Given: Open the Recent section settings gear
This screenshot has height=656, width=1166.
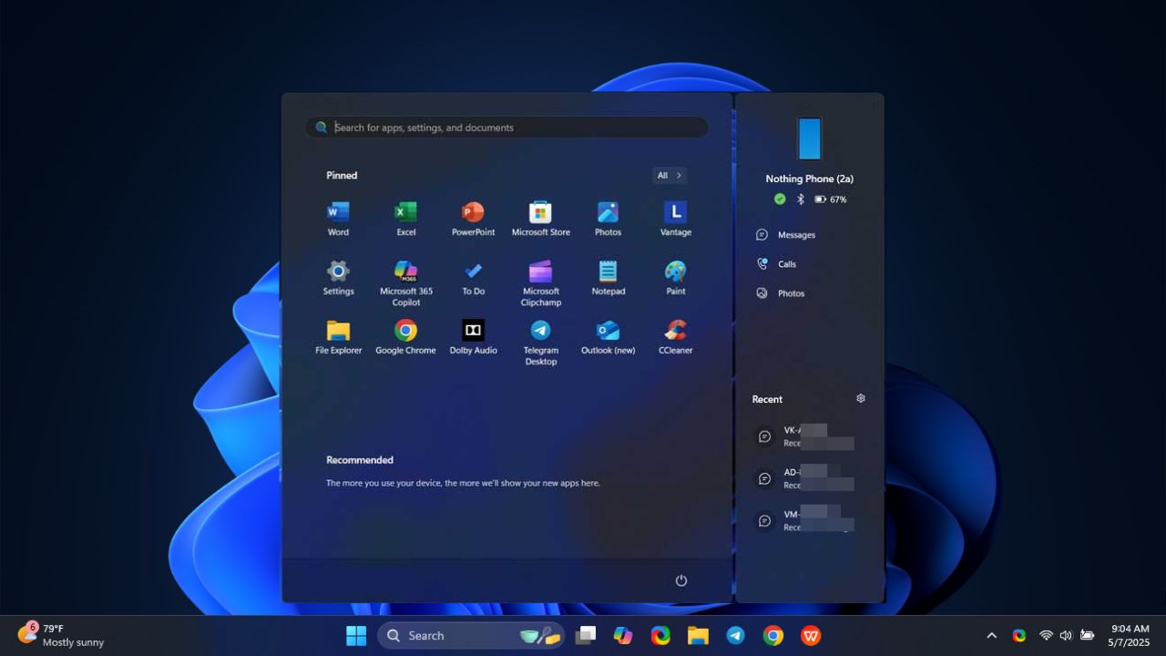Looking at the screenshot, I should click(860, 398).
